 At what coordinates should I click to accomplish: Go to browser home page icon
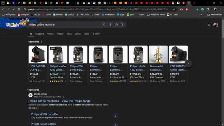pos(19,9)
